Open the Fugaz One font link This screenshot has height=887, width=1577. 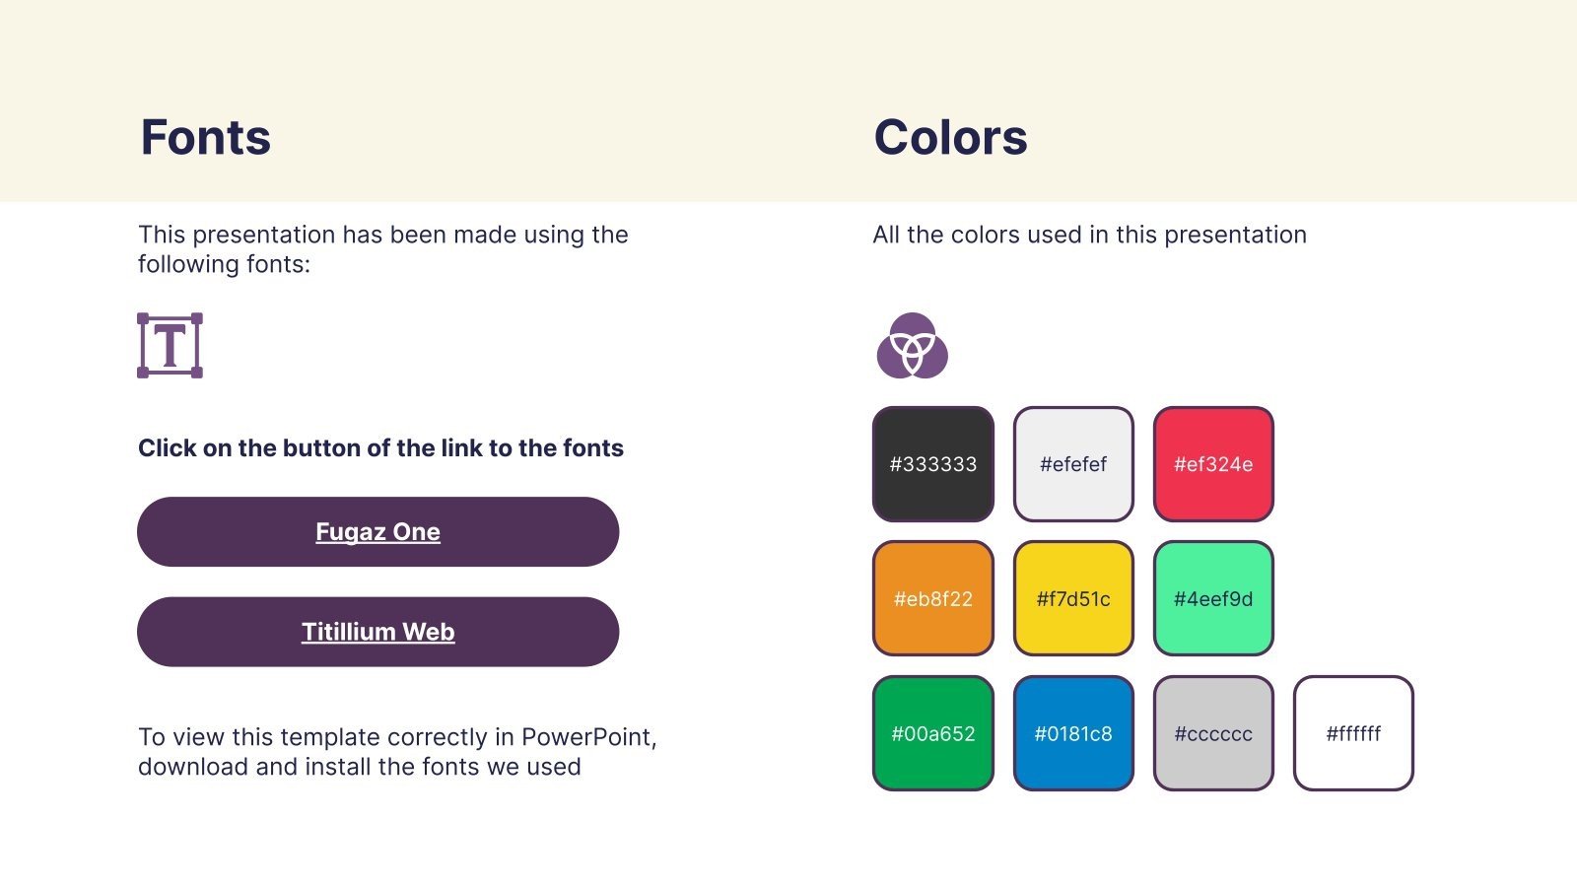(x=377, y=531)
